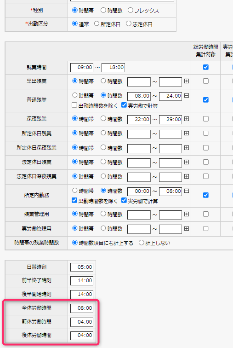Expand the 深夜残業 row plus icon

(x=187, y=119)
